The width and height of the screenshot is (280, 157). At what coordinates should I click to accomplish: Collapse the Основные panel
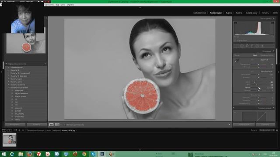[274, 51]
